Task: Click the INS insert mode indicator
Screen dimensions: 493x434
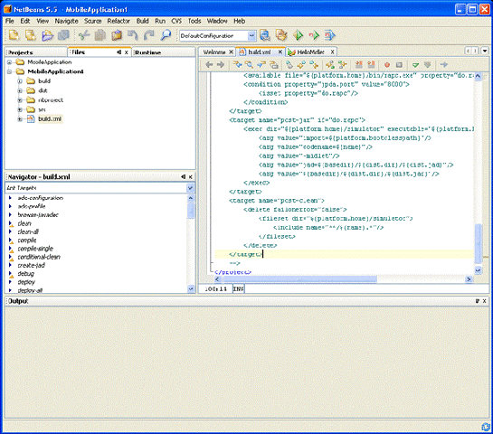Action: coord(238,288)
